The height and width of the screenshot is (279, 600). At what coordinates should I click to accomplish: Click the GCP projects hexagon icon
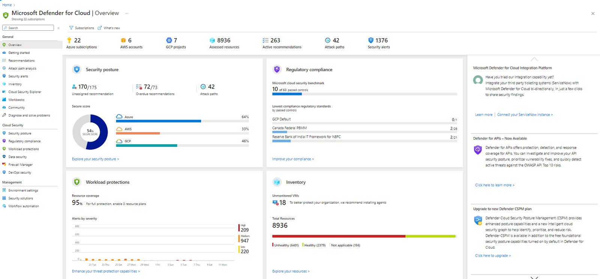click(x=169, y=40)
